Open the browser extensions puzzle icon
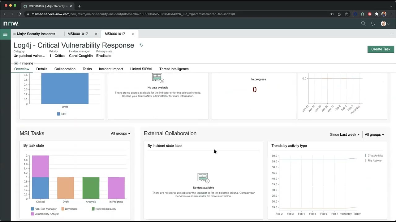Screen dimensions: 396x222 click(x=377, y=14)
